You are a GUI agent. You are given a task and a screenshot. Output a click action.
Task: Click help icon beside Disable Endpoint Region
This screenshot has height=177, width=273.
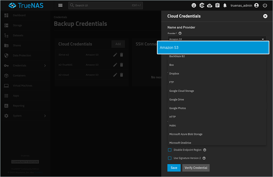[x=205, y=150]
